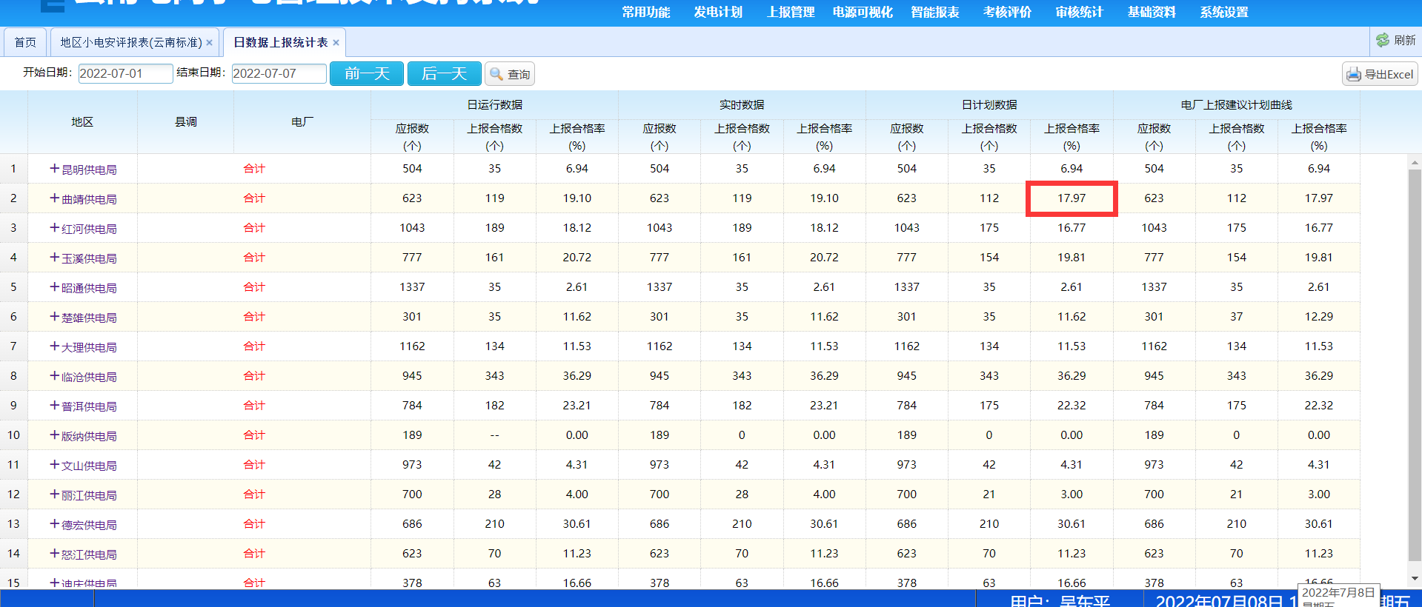Open the 系统设置 menu
Image resolution: width=1422 pixels, height=607 pixels.
[1224, 12]
